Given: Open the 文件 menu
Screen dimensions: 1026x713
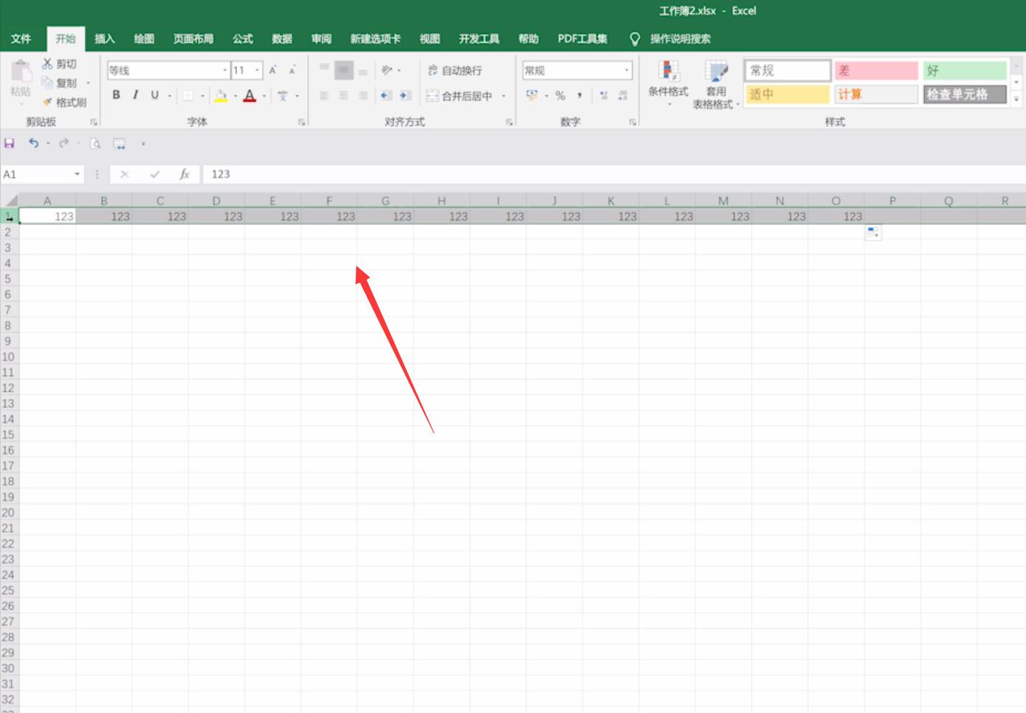Looking at the screenshot, I should coord(21,38).
